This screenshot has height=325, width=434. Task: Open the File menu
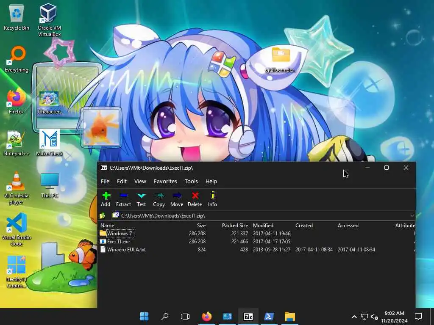[105, 181]
